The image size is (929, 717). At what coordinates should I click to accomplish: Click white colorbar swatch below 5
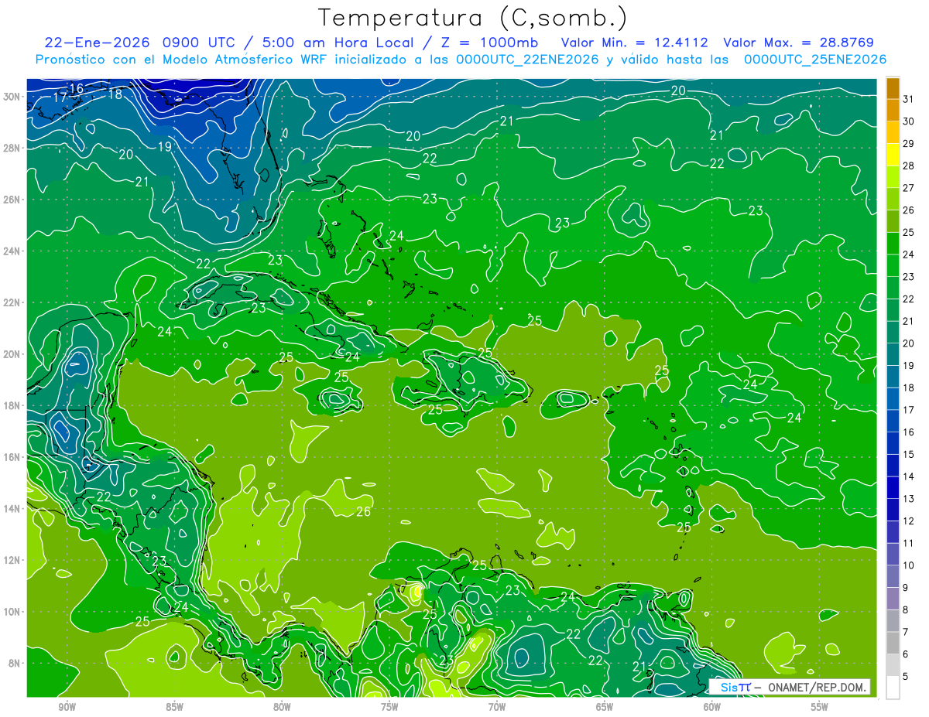tap(893, 688)
